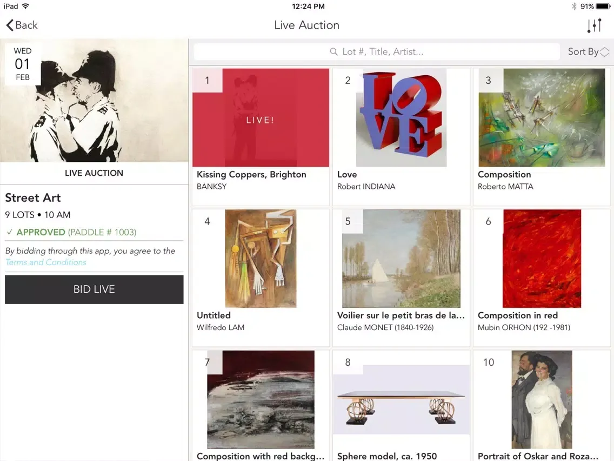Viewport: 614px width, 461px height.
Task: Open lot 1 Kissing Coppers, Brighton thumbnail
Action: coord(261,117)
